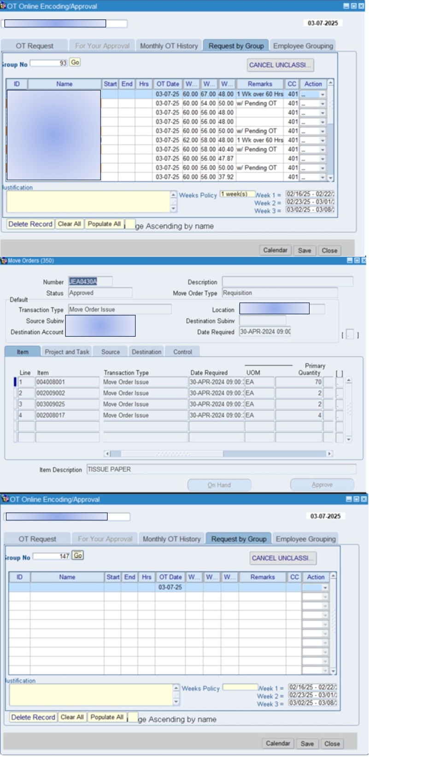
Task: Click Clear All in the top OT window
Action: tap(69, 224)
